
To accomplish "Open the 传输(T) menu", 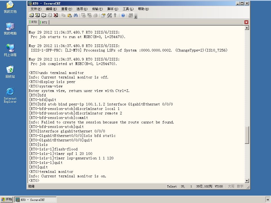I will point(97,9).
